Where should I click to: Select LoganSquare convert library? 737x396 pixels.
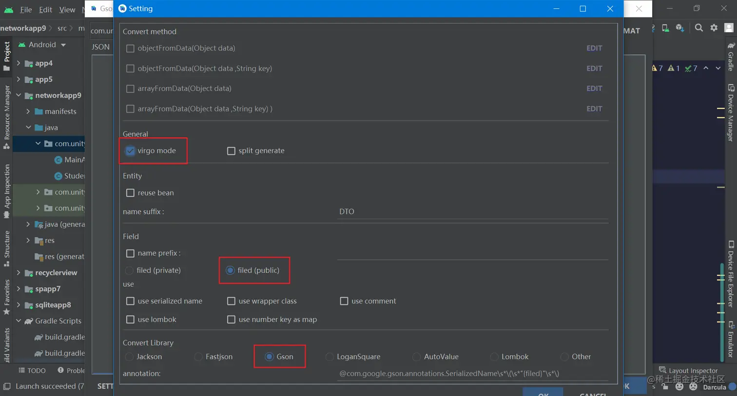coord(330,357)
